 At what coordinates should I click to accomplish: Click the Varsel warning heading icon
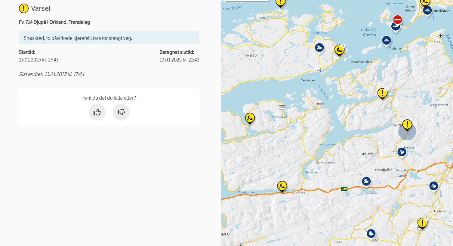[24, 8]
